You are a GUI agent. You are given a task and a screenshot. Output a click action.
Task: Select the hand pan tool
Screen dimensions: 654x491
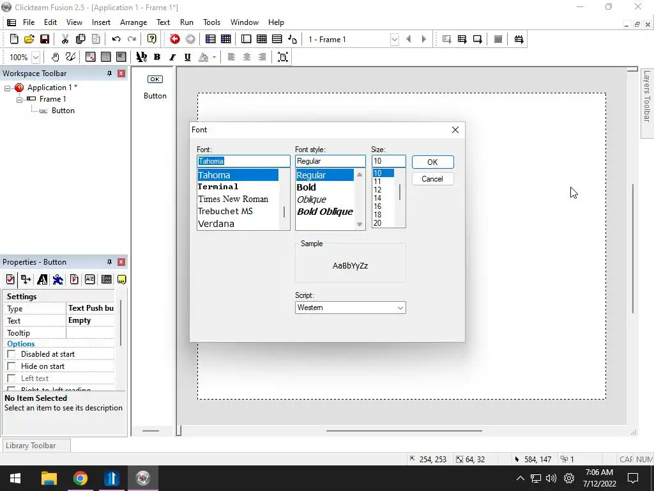55,57
